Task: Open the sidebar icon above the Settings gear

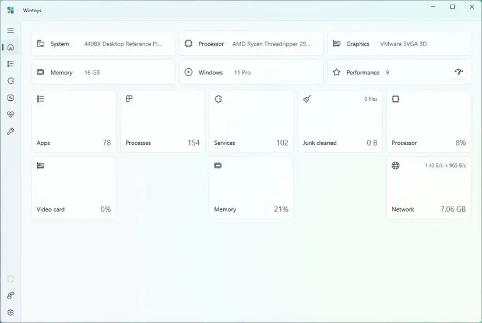Action: click(x=10, y=296)
